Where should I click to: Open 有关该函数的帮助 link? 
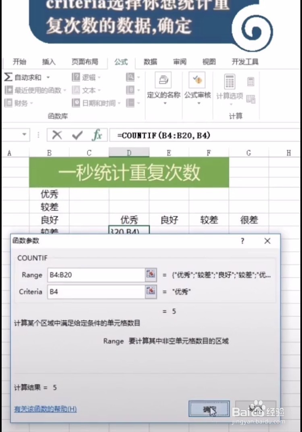click(46, 409)
